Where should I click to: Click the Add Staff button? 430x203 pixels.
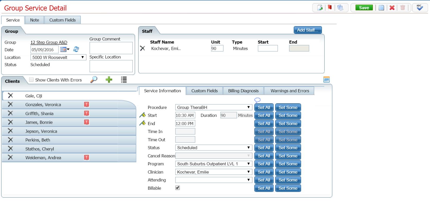pyautogui.click(x=308, y=30)
